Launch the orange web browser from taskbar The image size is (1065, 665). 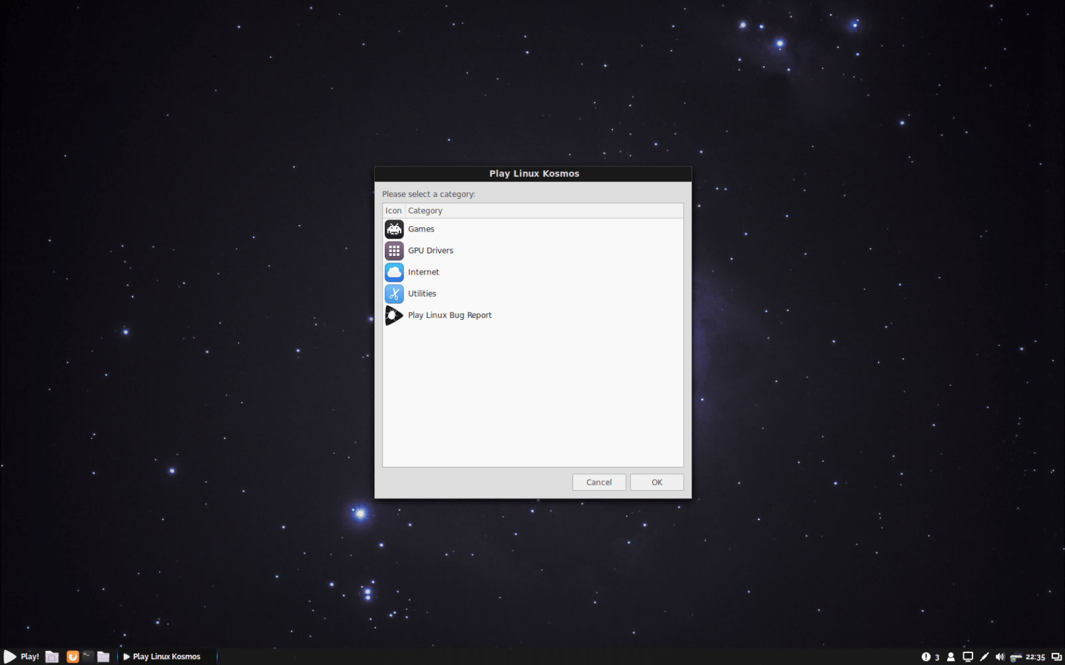click(73, 657)
